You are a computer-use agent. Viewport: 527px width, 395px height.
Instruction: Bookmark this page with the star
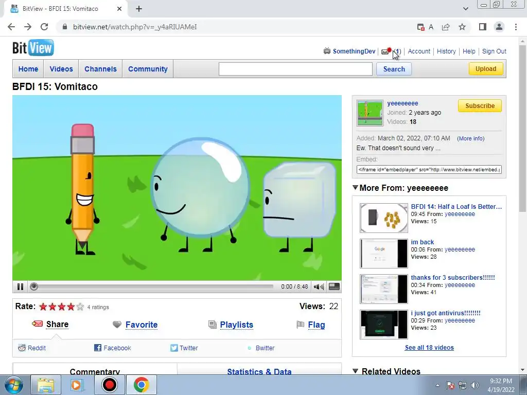point(462,27)
